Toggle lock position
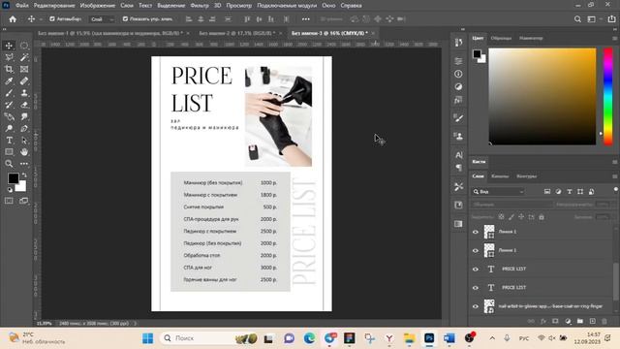This screenshot has width=620, height=349. click(x=521, y=217)
